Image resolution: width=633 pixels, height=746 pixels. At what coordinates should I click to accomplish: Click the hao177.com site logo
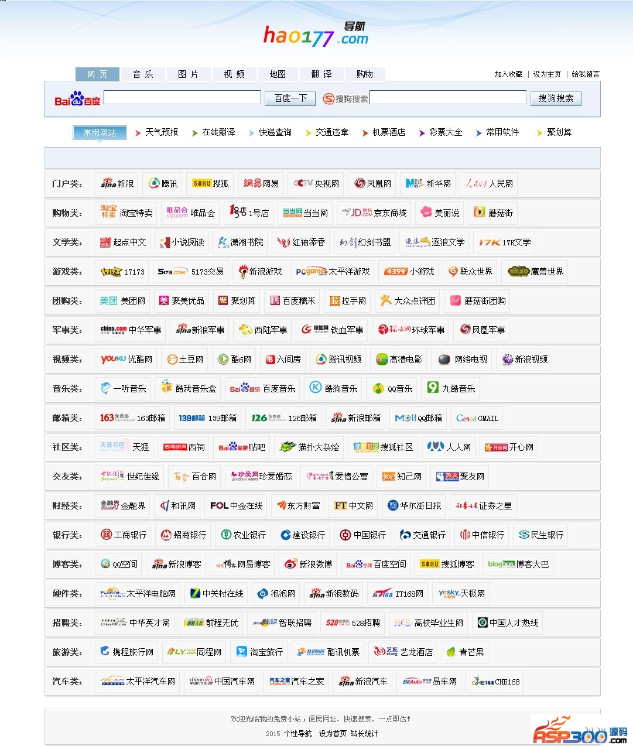pyautogui.click(x=316, y=35)
